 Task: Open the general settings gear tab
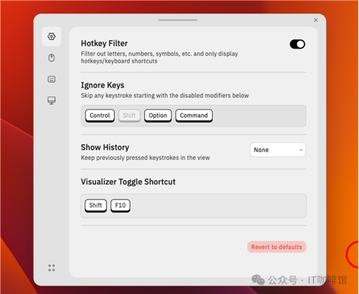point(52,36)
